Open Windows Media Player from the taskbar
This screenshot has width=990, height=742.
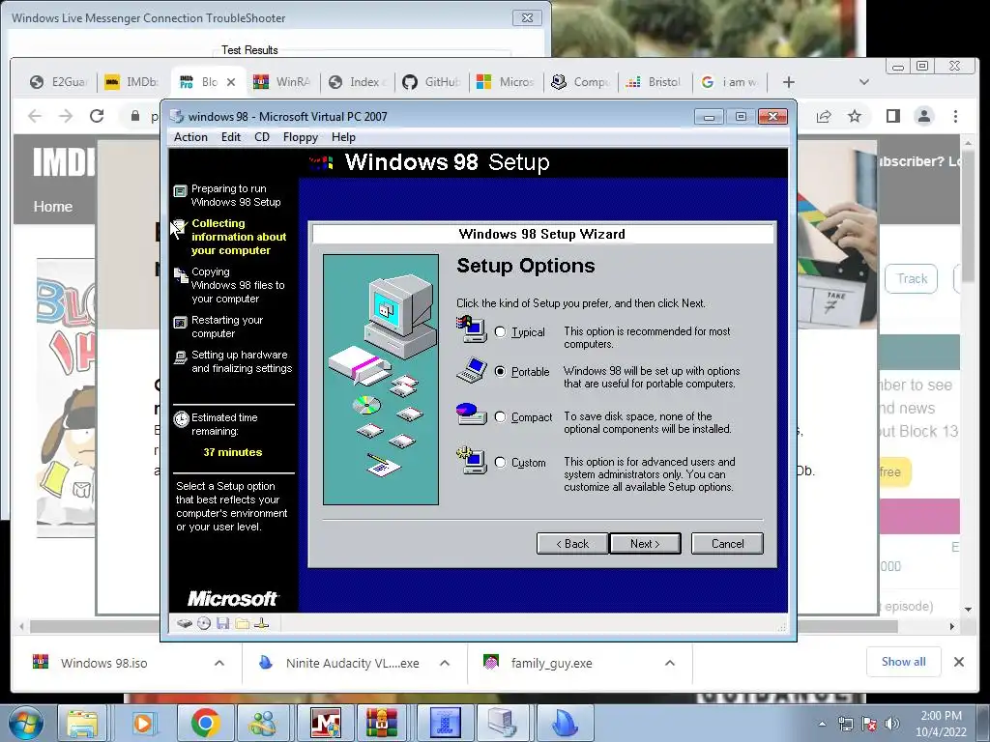(143, 723)
